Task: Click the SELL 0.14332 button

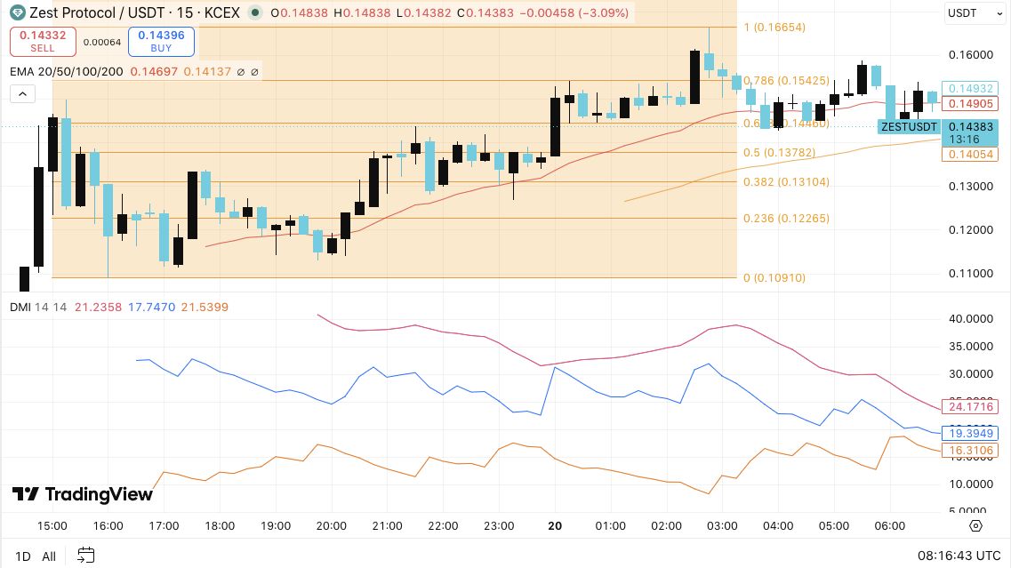Action: (43, 41)
